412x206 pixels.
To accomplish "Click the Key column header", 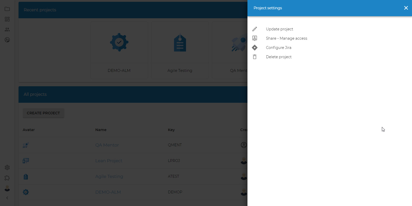I will coord(171,130).
